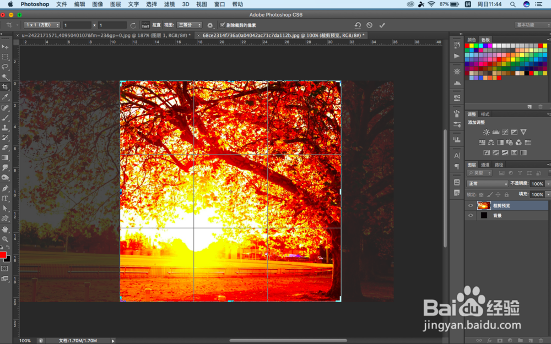This screenshot has width=551, height=344.
Task: Open the crop tool preset picker arrow
Action: (17, 25)
